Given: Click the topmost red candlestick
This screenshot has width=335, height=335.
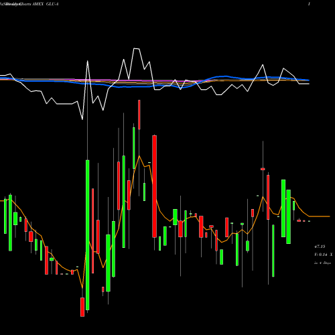Looking at the screenshot, I should click(139, 115).
